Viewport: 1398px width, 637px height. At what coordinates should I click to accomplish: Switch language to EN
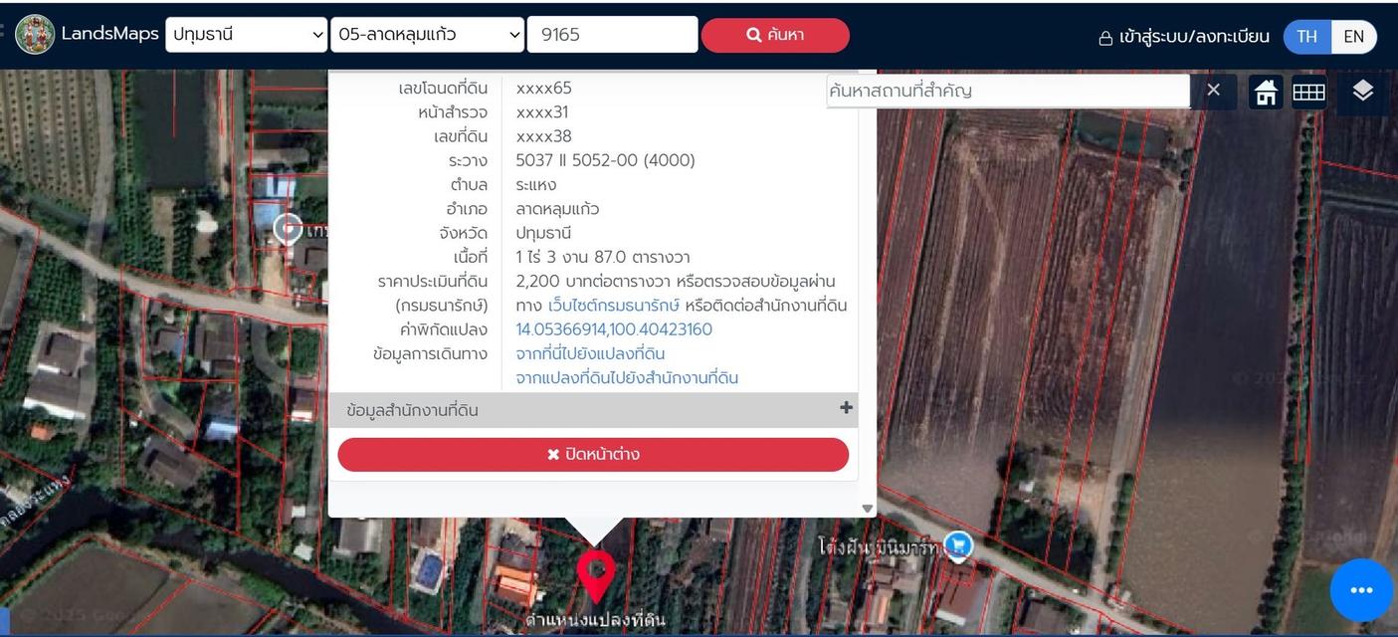[1353, 37]
